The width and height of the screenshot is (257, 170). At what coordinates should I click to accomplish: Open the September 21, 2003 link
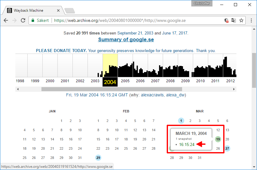(135, 33)
